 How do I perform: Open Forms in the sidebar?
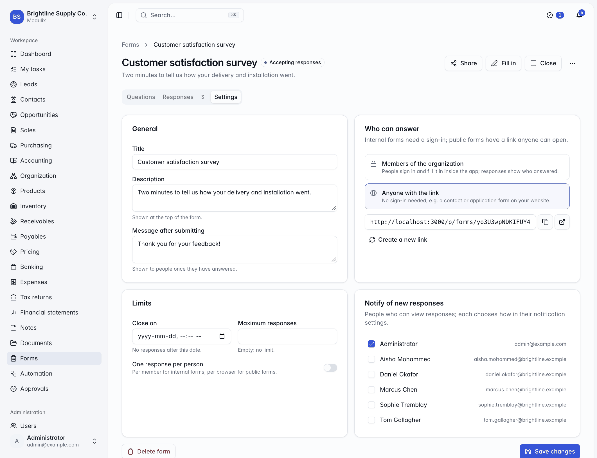[54, 358]
